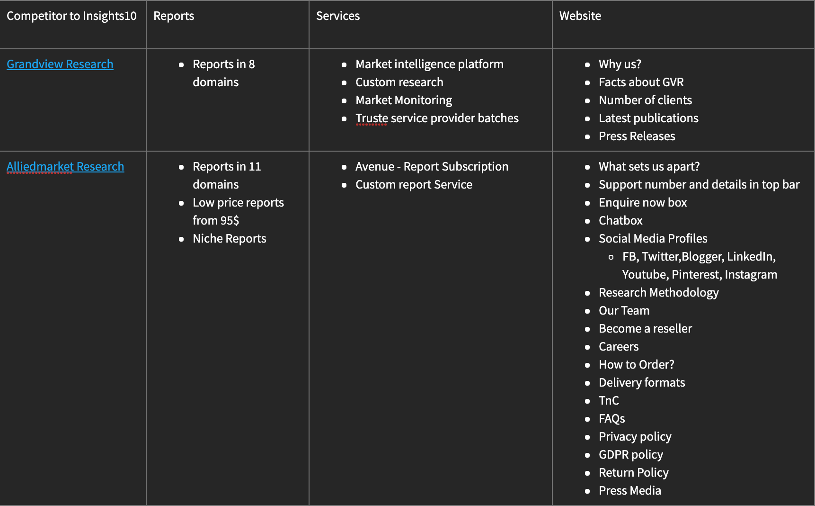
Task: Place cursor on 'Market intelligence platform' text
Action: [x=429, y=64]
